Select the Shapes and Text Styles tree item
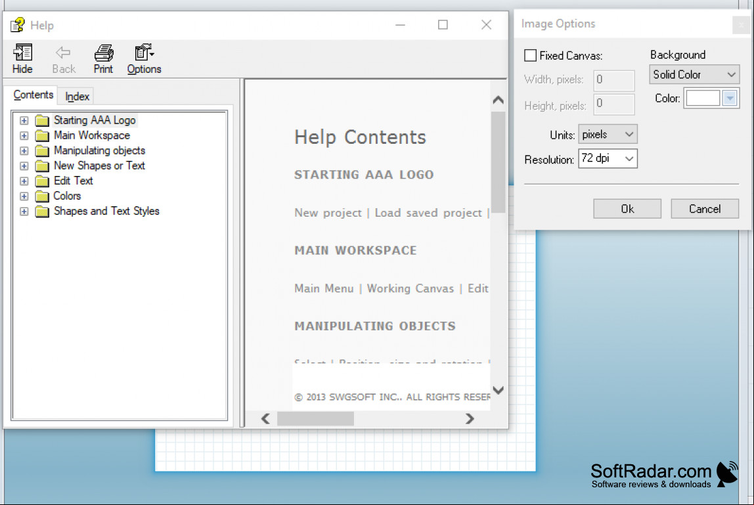Image resolution: width=754 pixels, height=505 pixels. [x=106, y=211]
